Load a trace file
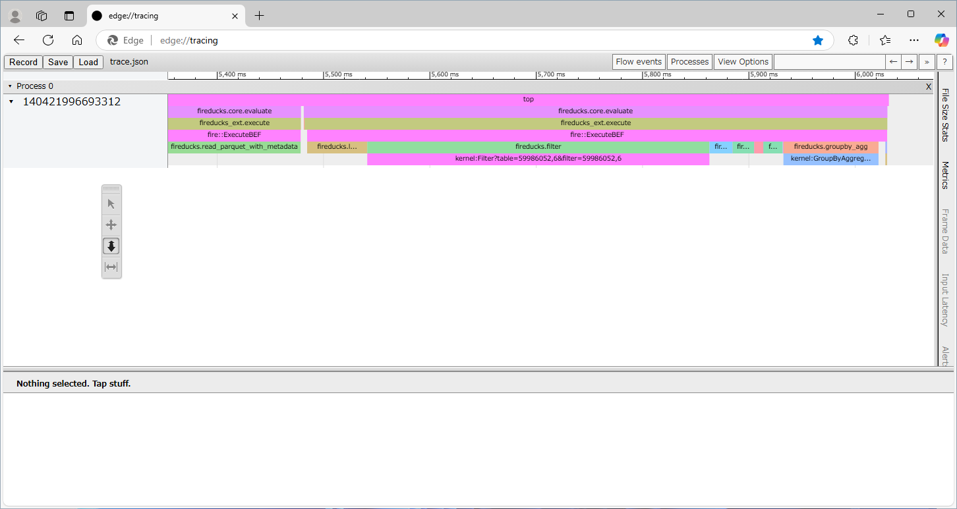 tap(88, 63)
